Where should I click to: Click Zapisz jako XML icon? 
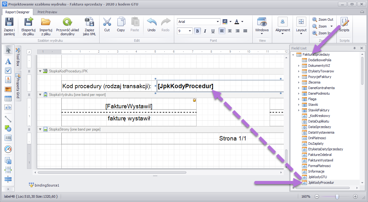coord(89,22)
